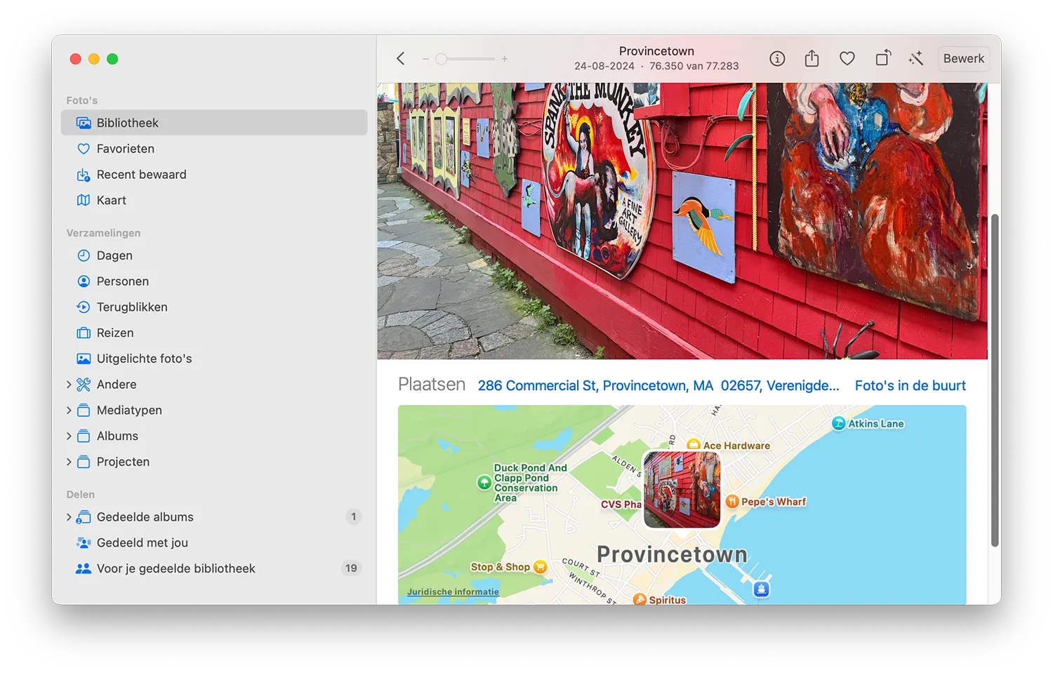Click Pepe's Wharf map marker
This screenshot has height=673, width=1053.
(732, 501)
